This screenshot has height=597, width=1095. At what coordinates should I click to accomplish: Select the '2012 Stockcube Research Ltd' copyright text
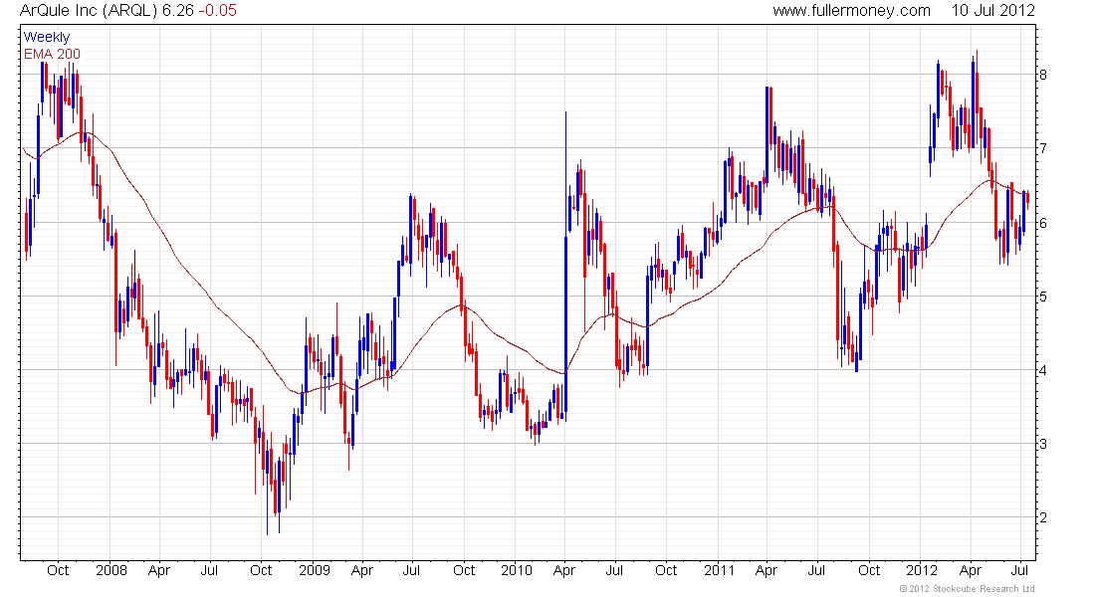tap(967, 589)
